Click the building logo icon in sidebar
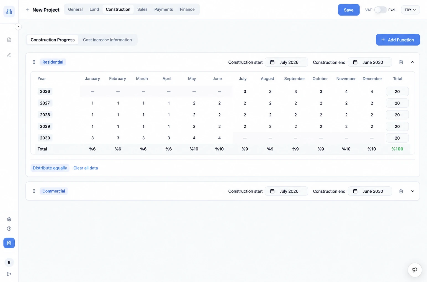Image resolution: width=427 pixels, height=282 pixels. (x=9, y=12)
